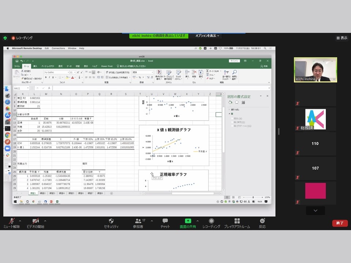This screenshot has height=263, width=351.
Task: Open the Zoom security shield menu
Action: click(x=111, y=223)
